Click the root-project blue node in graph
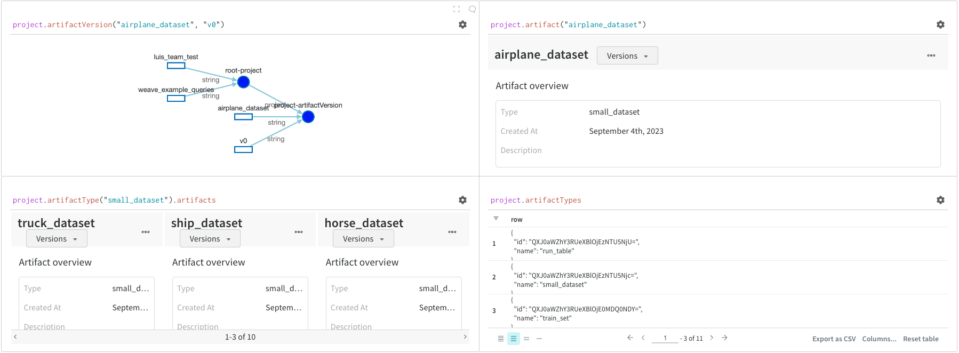This screenshot has width=959, height=353. [x=243, y=82]
